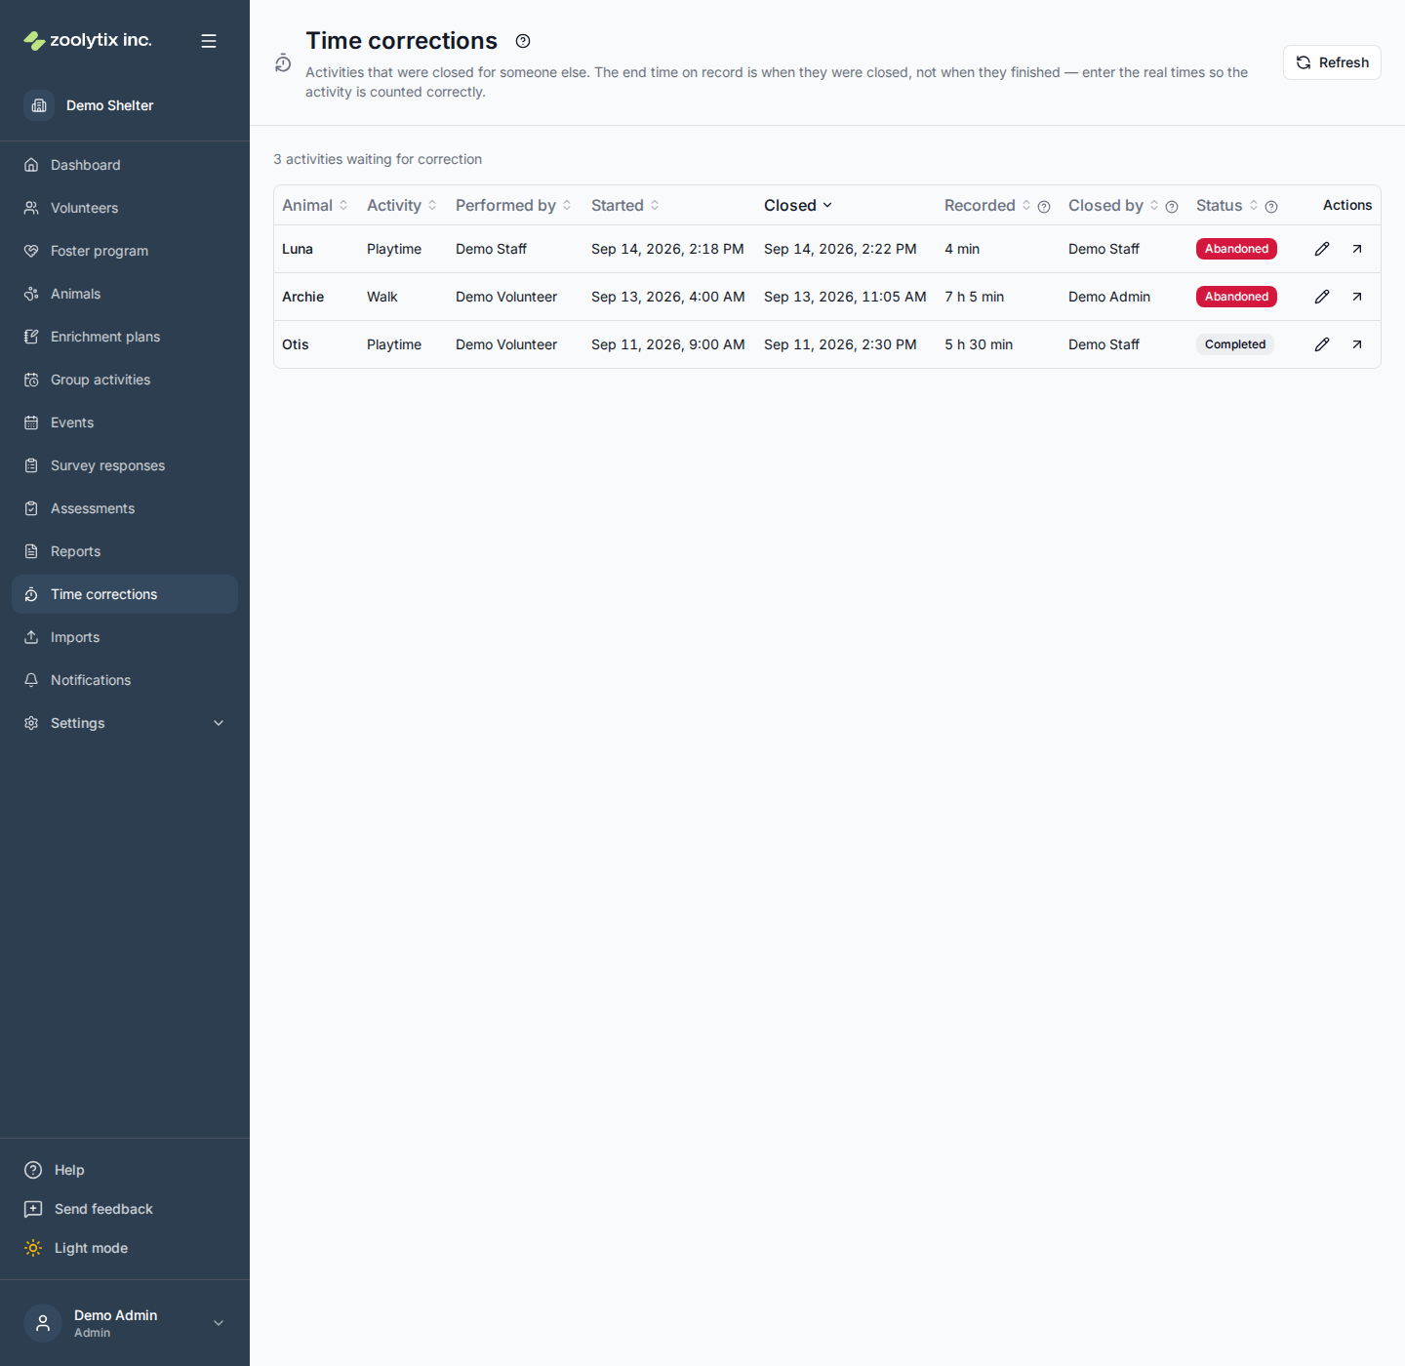This screenshot has height=1366, width=1405.
Task: Show Status column help info icon
Action: pyautogui.click(x=1271, y=207)
